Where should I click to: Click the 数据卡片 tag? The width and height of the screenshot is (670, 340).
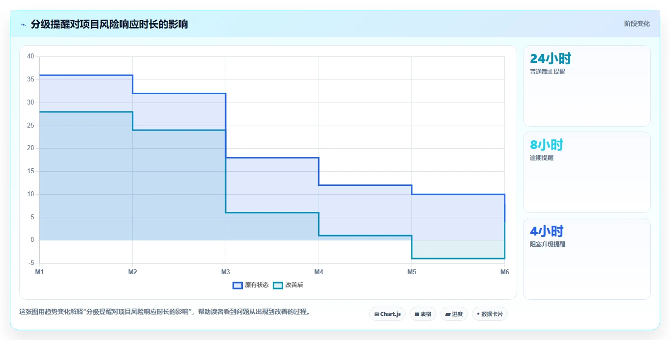[490, 314]
